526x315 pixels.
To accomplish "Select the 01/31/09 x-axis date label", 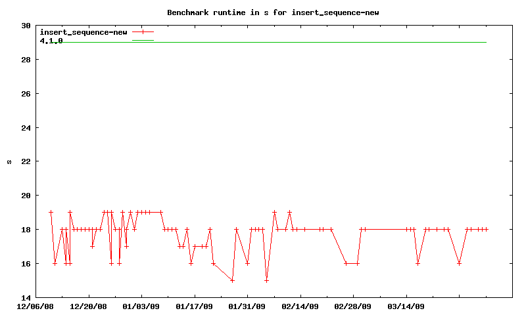I will 247,306.
